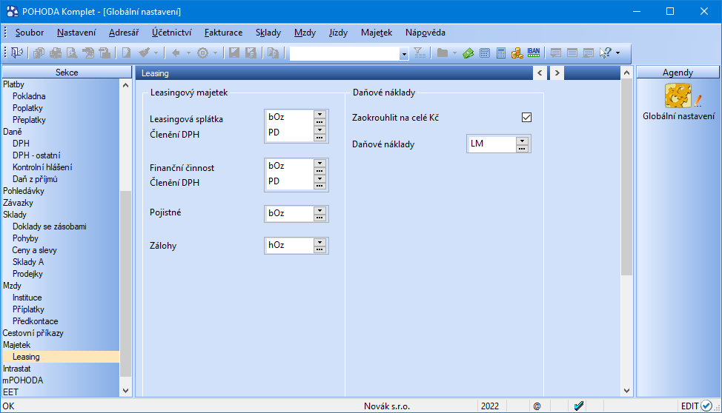Click the taller calculator icon beside the coins

[501, 53]
